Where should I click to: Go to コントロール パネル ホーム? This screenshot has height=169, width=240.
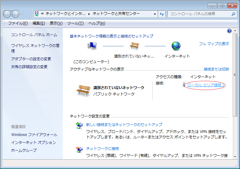click(x=34, y=35)
